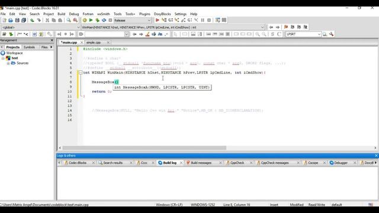The width and height of the screenshot is (379, 213).
Task: Click the editor scrollbar right arrow
Action: (x=375, y=148)
